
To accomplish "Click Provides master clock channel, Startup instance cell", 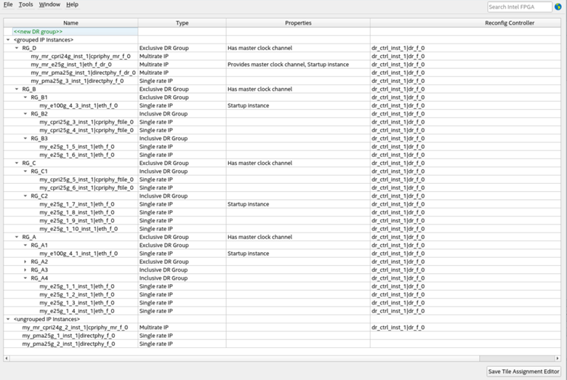I will (x=298, y=65).
